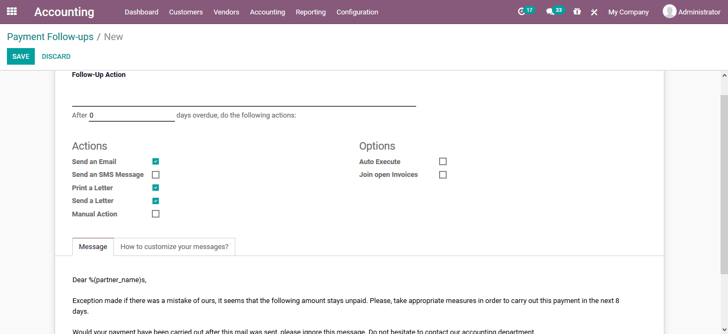The height and width of the screenshot is (334, 728).
Task: Open the Reporting menu
Action: pos(310,12)
